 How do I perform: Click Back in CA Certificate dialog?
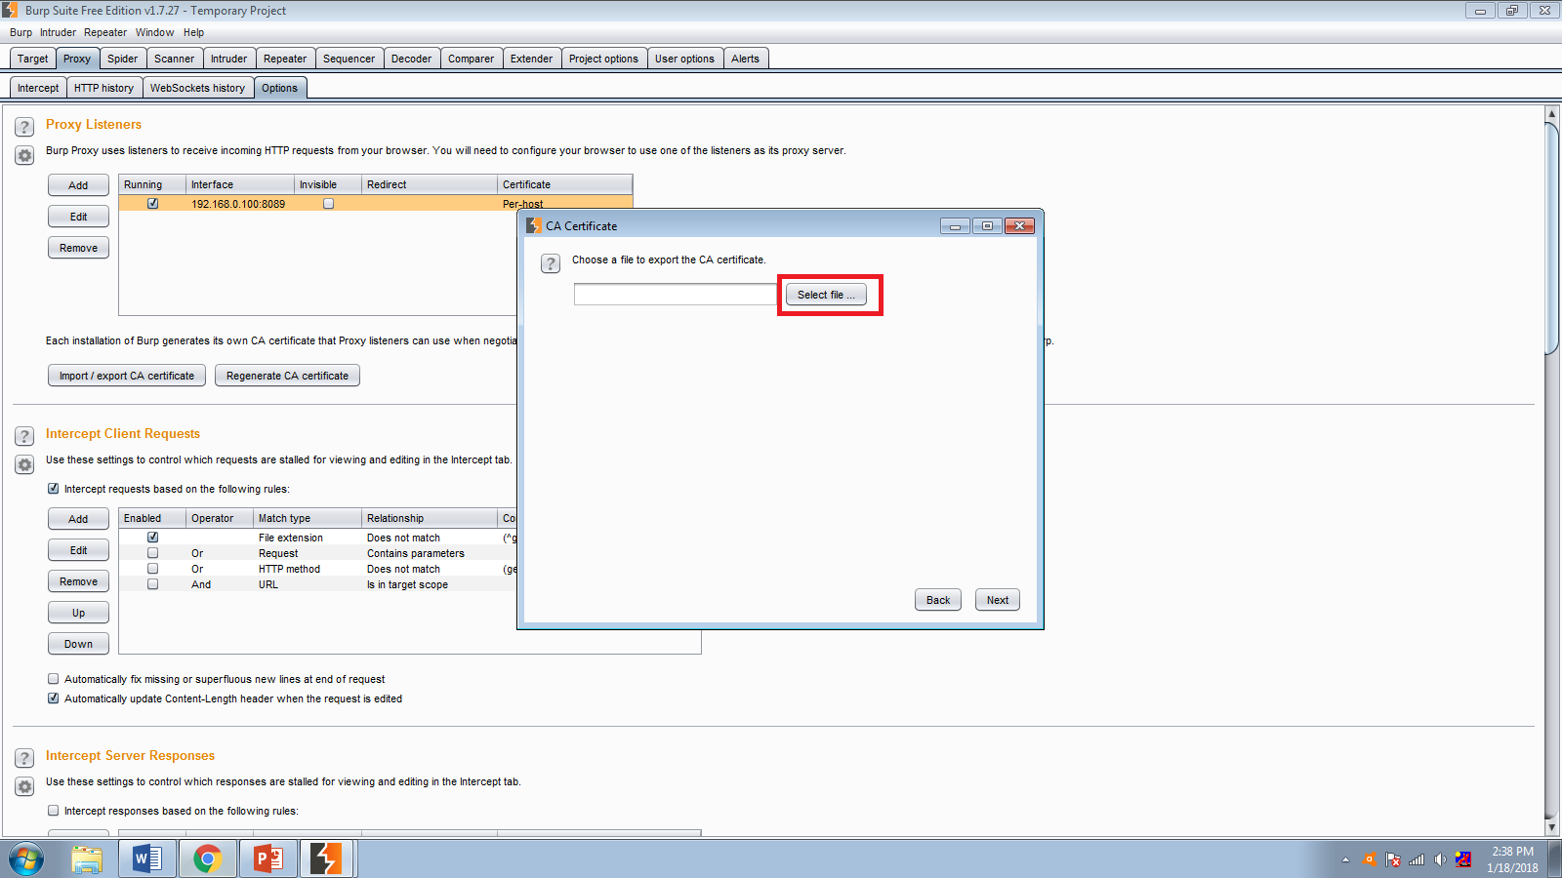pos(938,600)
